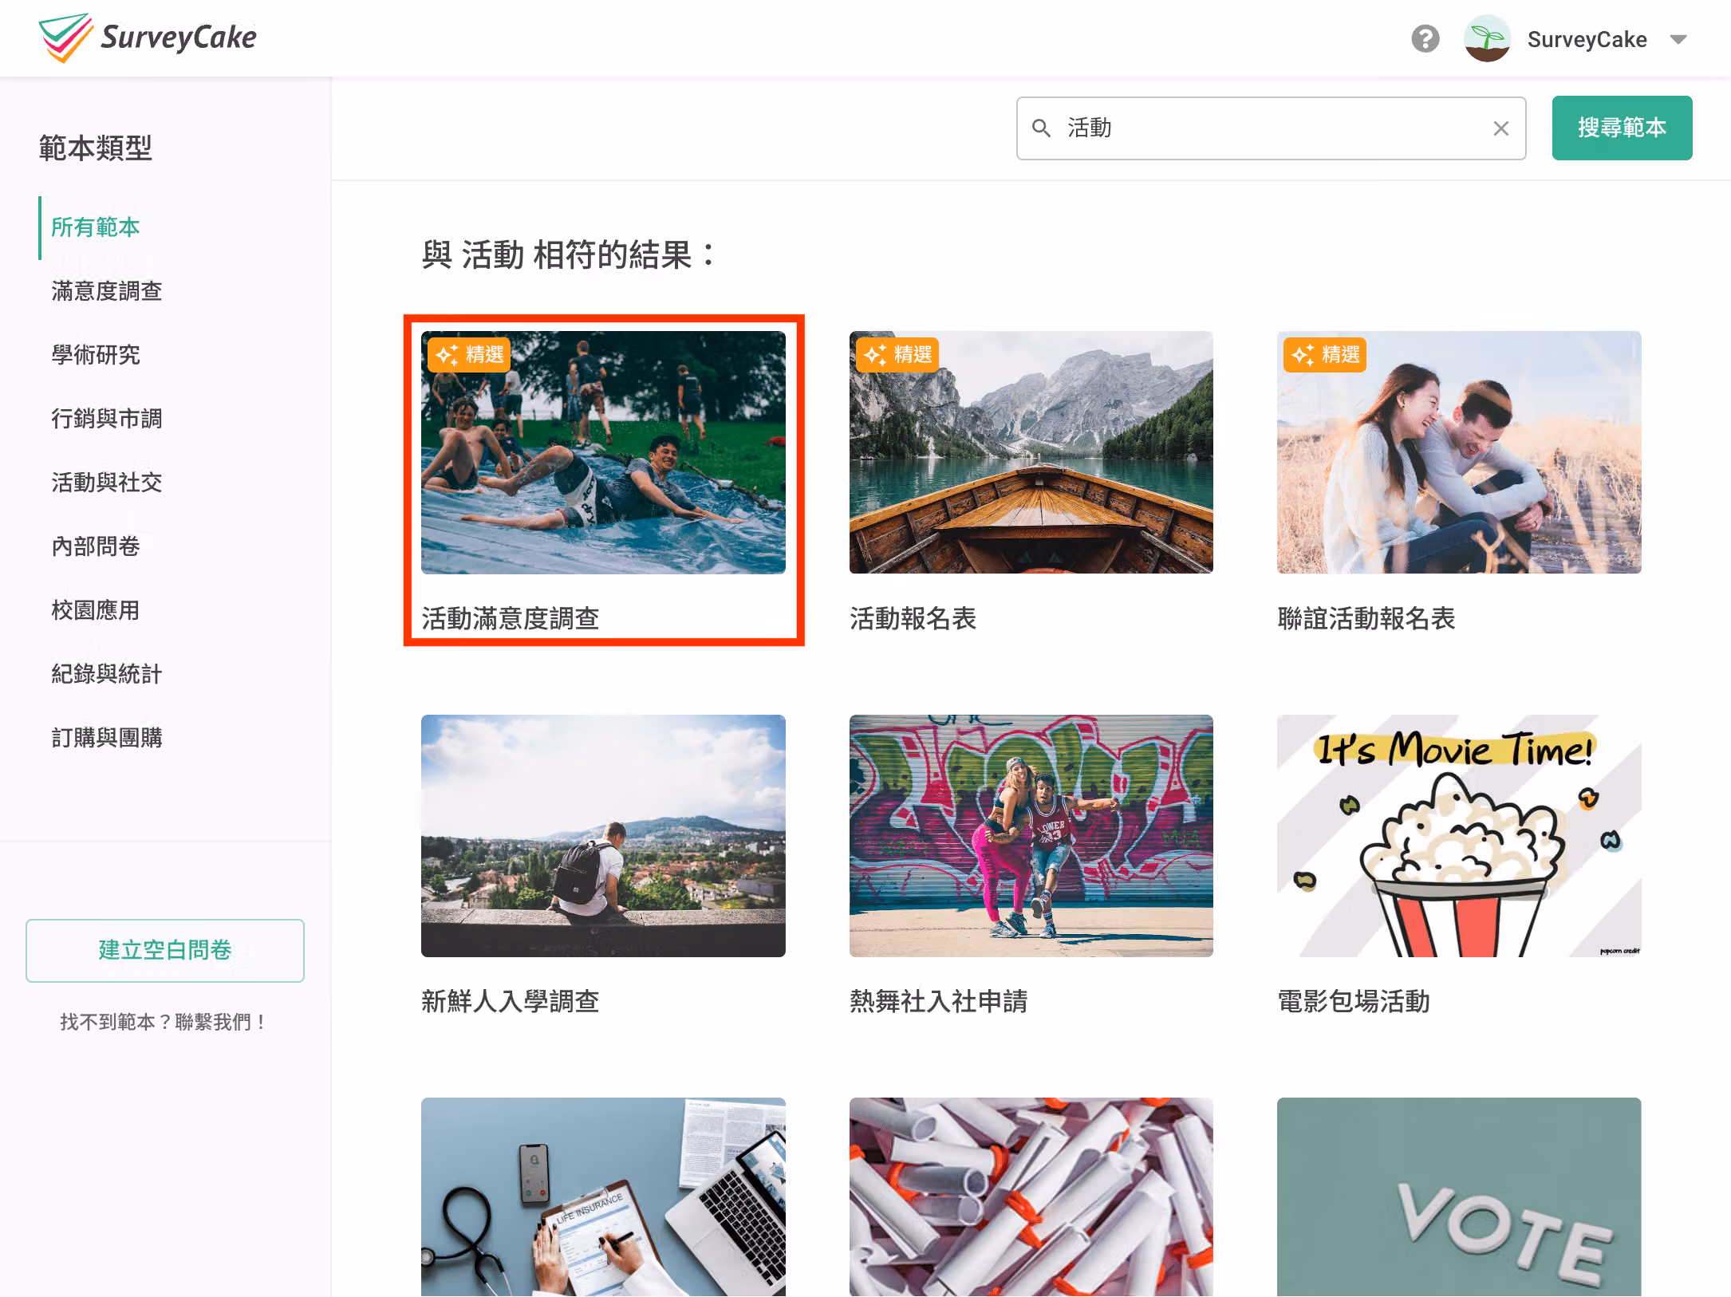Open 活動滿意度調查 template thumbnail
This screenshot has height=1297, width=1731.
[x=603, y=452]
